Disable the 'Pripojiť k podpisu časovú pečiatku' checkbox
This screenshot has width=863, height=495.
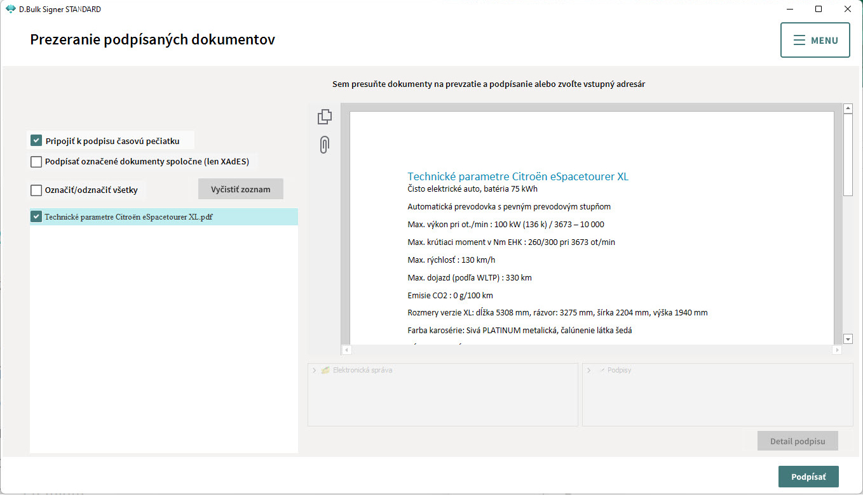(36, 140)
